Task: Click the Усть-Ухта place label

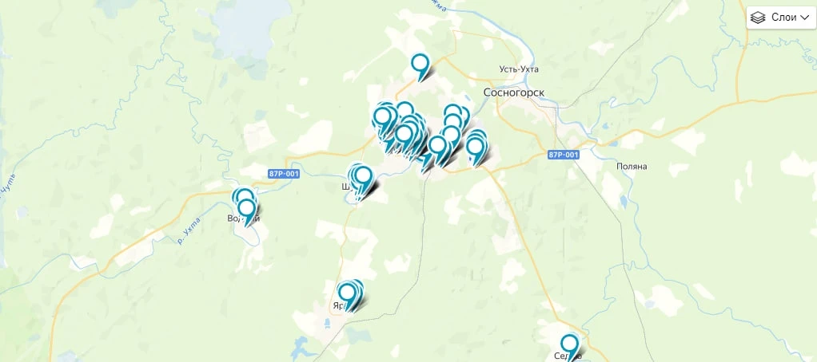Action: tap(519, 69)
